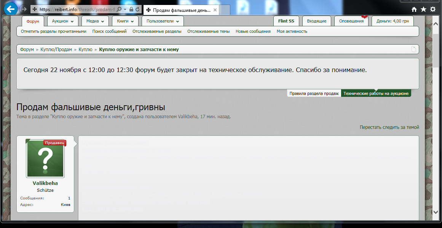
Task: Click the browser Home icon
Action: click(413, 8)
